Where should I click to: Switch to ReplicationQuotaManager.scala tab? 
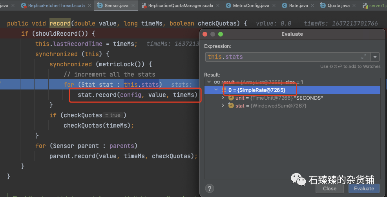click(x=181, y=5)
